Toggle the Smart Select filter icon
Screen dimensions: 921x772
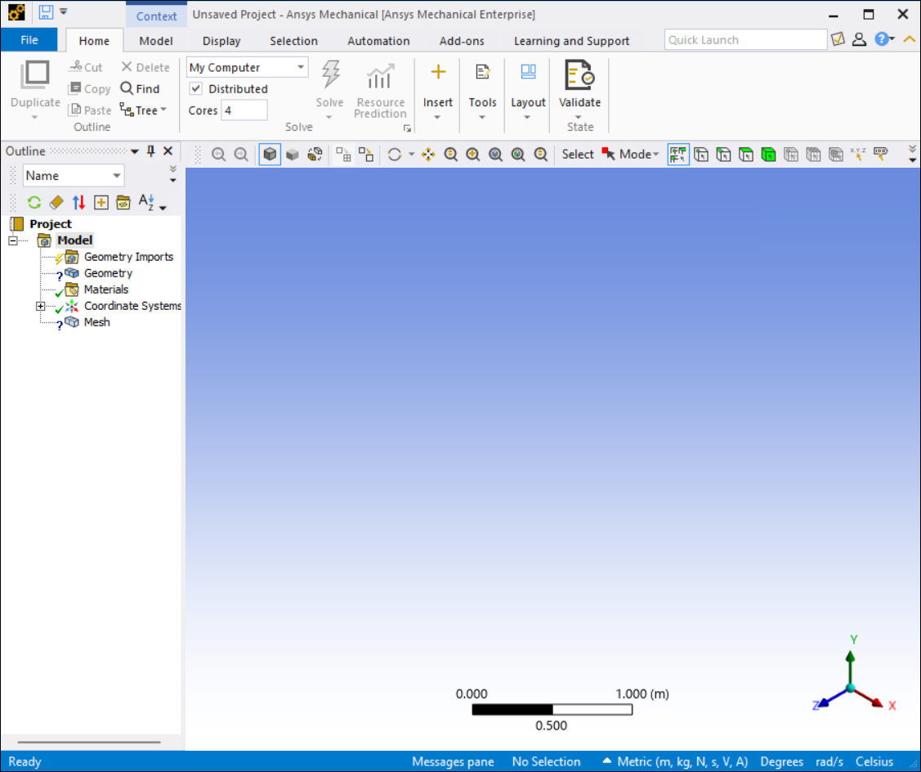coord(677,155)
